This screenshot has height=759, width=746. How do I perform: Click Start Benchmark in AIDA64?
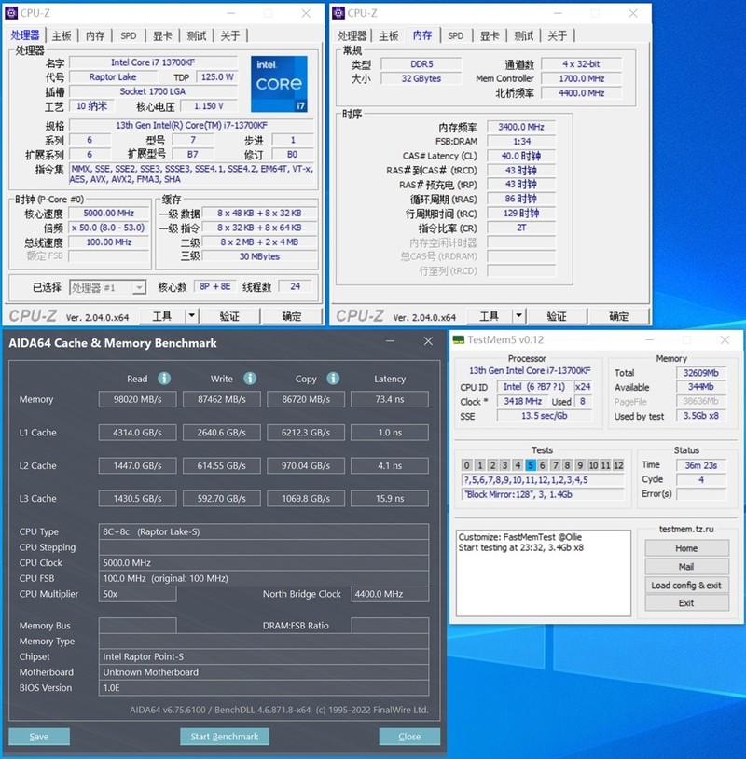227,736
